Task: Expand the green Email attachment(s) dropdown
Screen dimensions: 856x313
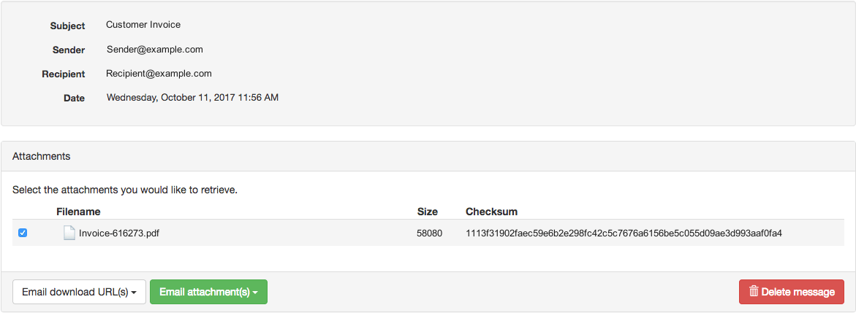Action: pos(208,292)
